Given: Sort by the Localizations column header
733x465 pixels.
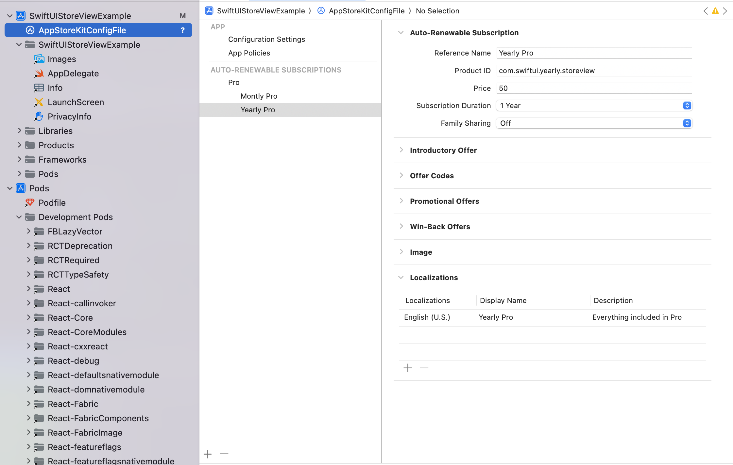Looking at the screenshot, I should (x=428, y=300).
